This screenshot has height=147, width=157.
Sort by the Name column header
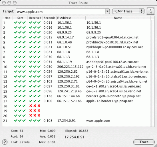118,18
